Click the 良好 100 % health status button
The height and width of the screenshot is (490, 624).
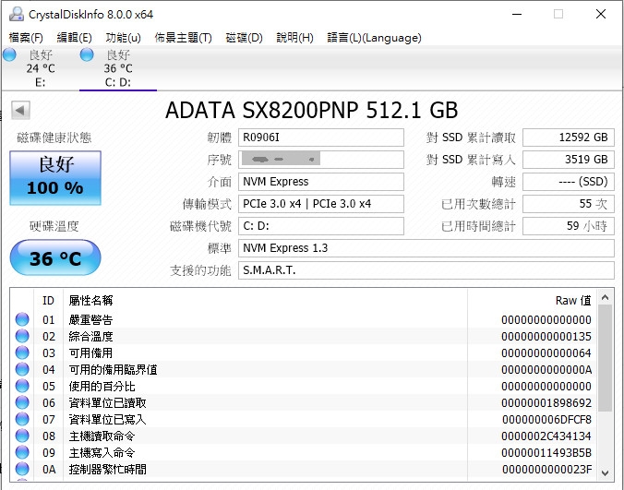pos(55,178)
